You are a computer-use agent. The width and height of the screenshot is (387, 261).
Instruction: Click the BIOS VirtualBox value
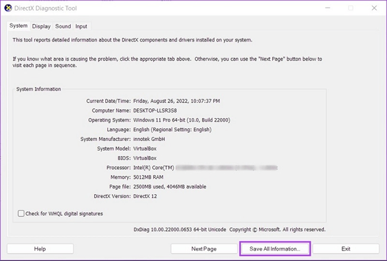coord(145,158)
